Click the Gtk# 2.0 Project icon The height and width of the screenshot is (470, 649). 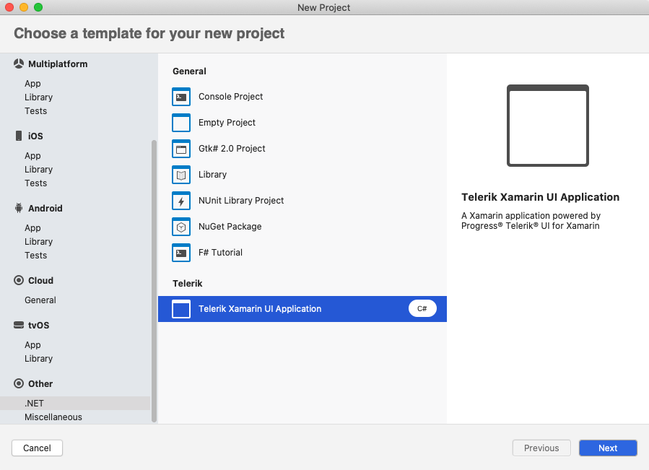(181, 149)
